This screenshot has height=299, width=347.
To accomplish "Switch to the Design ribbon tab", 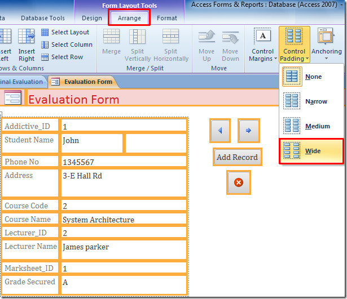I will [x=92, y=18].
